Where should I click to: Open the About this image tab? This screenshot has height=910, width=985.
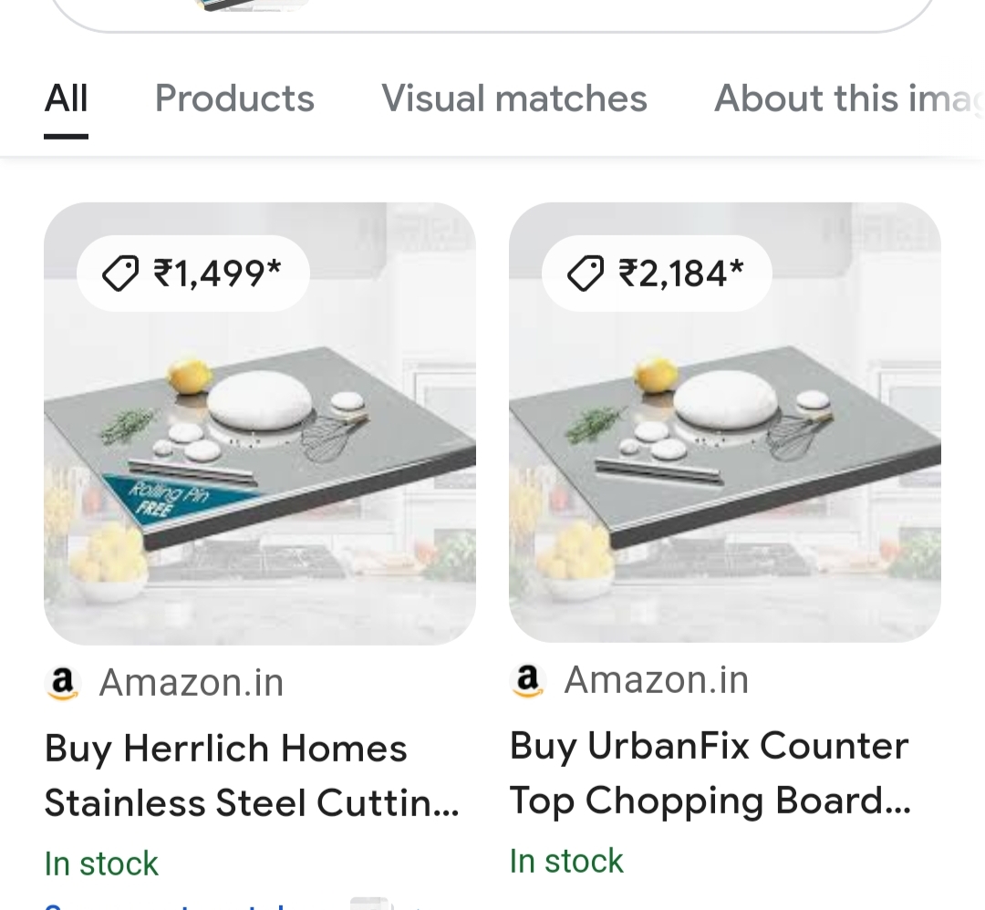coord(849,98)
